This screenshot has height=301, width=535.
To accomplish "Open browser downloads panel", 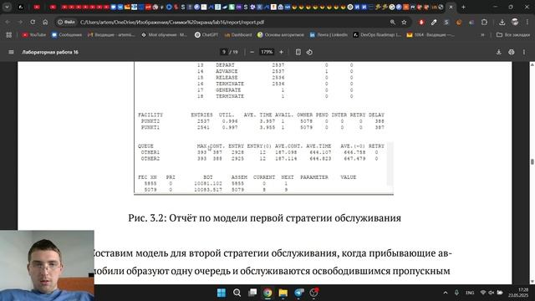I will [502, 23].
